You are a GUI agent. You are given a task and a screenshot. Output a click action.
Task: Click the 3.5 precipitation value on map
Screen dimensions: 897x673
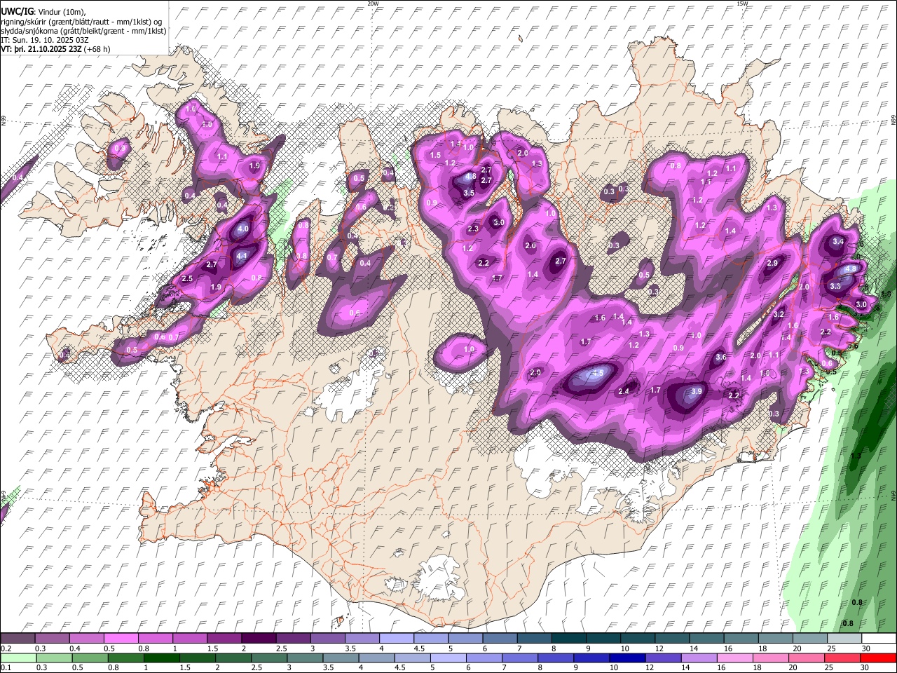469,193
